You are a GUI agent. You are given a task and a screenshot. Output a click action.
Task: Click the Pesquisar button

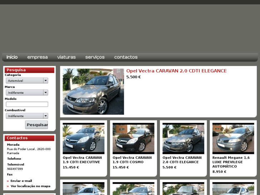(x=36, y=125)
